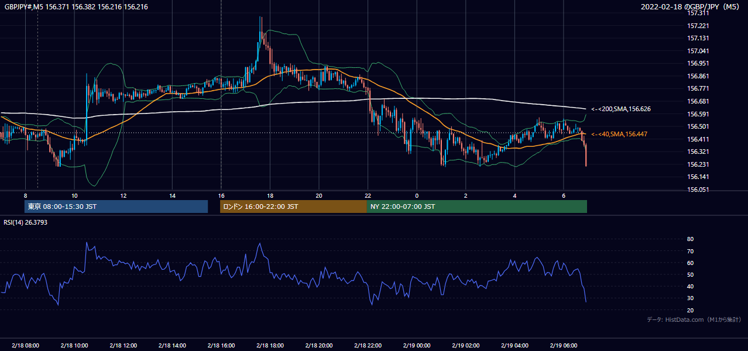Click price axis value 157.041
Screen dimensions: 748x351
pos(698,51)
